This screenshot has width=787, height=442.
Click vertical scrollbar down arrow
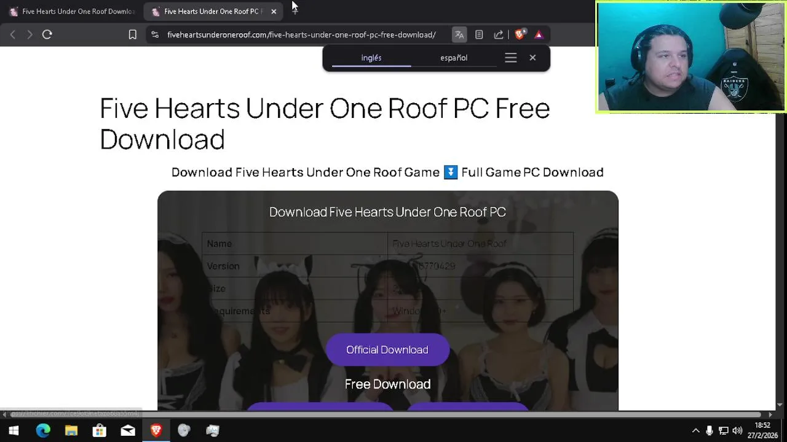[780, 405]
